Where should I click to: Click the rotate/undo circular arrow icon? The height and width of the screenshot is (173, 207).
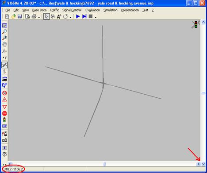tap(65, 16)
